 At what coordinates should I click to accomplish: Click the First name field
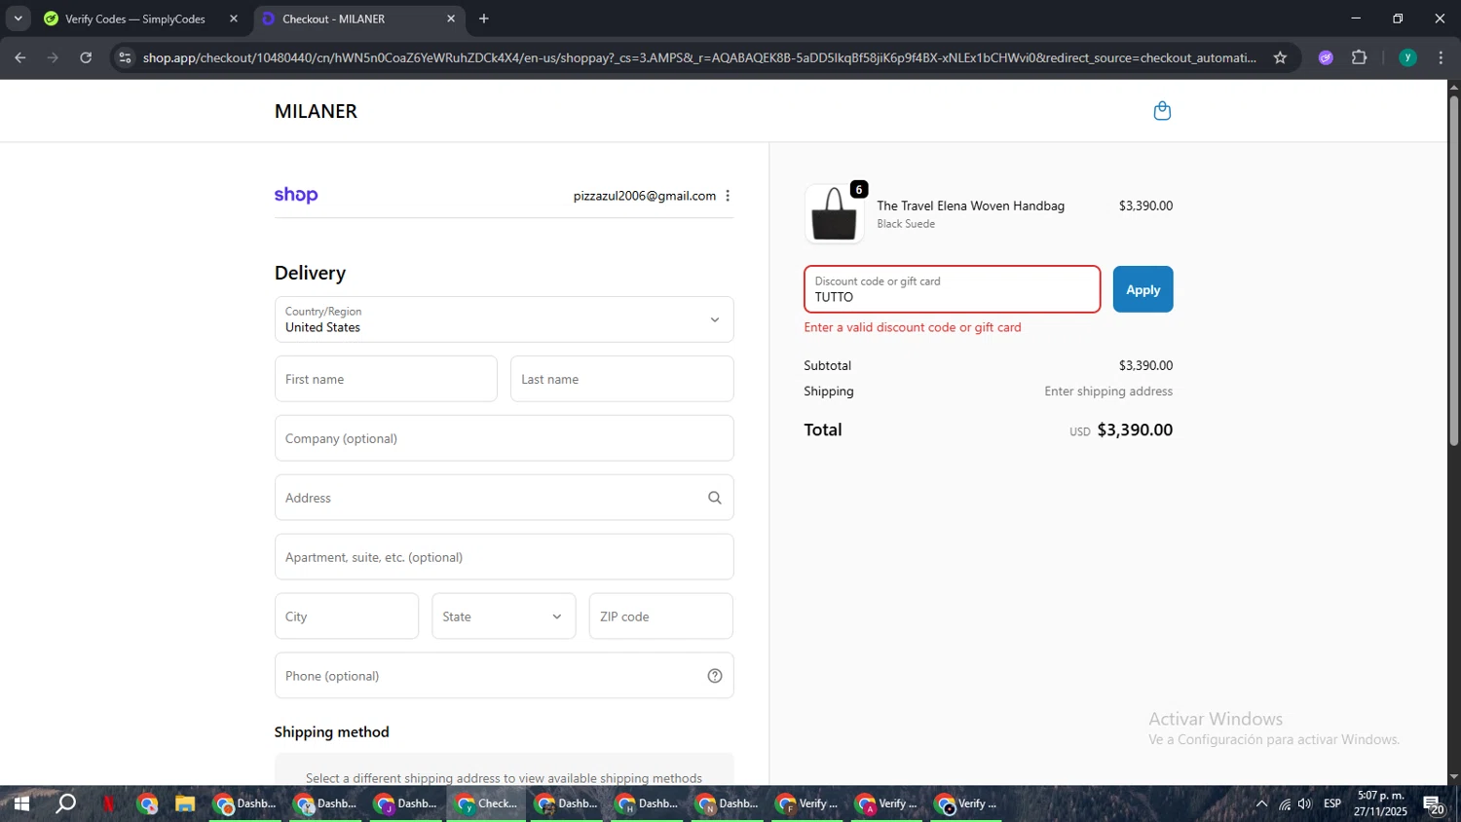386,379
